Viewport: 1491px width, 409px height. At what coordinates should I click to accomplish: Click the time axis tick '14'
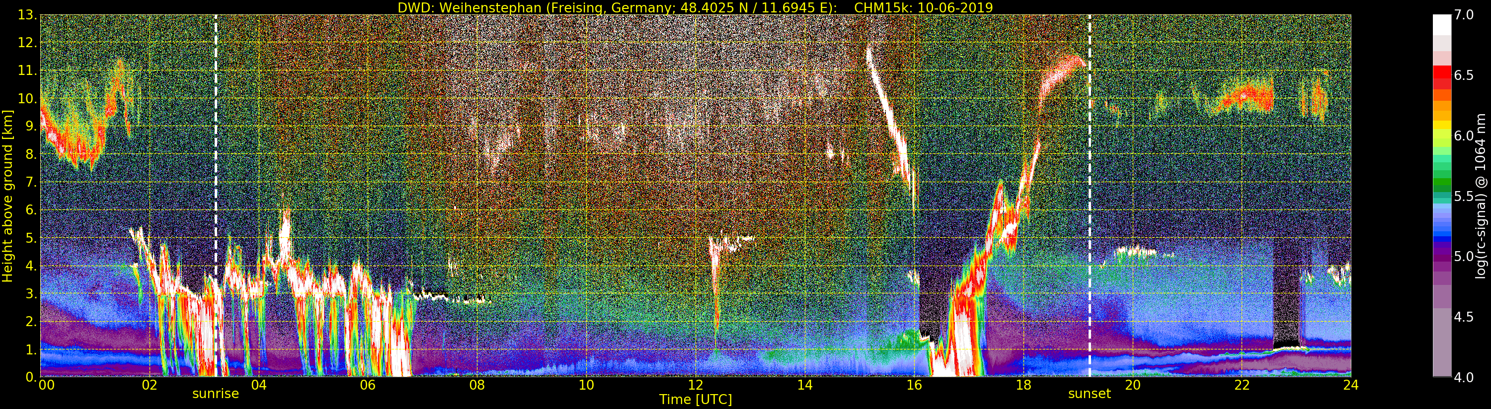click(x=804, y=385)
